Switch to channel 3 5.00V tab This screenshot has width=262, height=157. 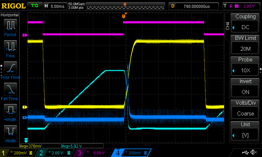coord(93,153)
